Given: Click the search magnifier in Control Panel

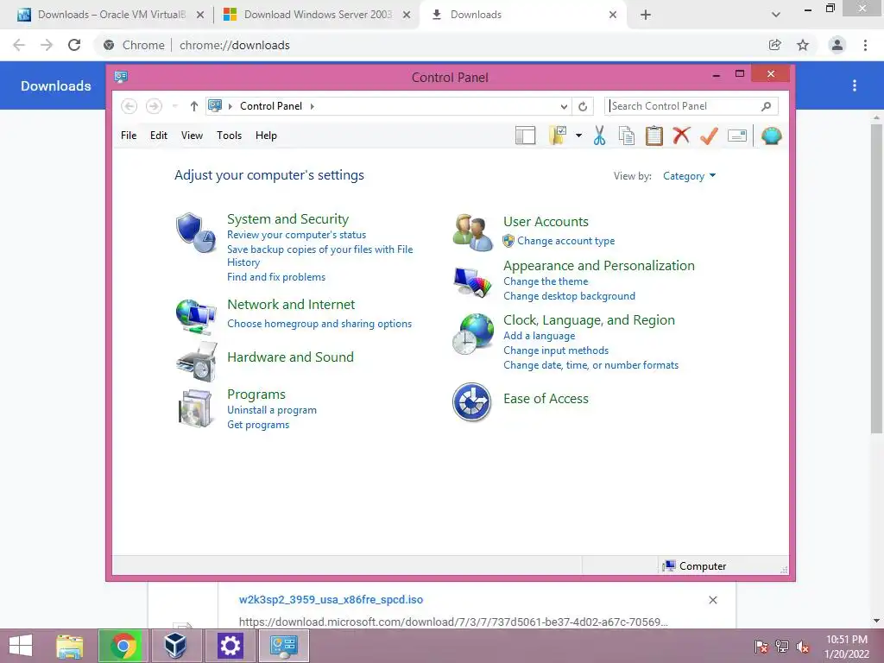Looking at the screenshot, I should 767,106.
